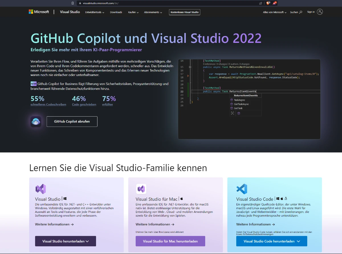Click the bookmark icon in the address bar
342x254 pixels.
(73, 3)
